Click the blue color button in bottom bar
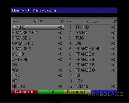 (104, 92)
